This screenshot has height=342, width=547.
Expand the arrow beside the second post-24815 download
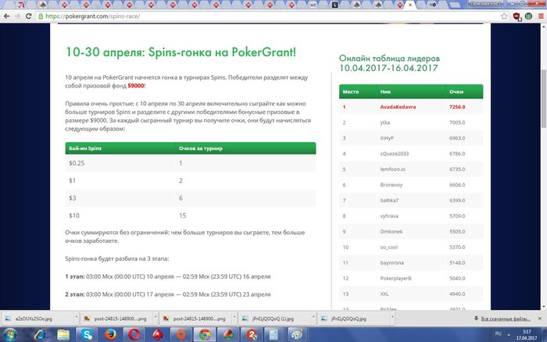pos(234,318)
